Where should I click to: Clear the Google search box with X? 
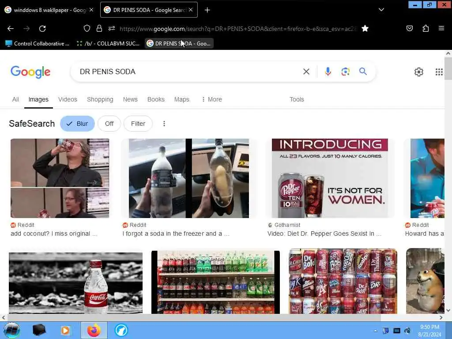pos(306,72)
